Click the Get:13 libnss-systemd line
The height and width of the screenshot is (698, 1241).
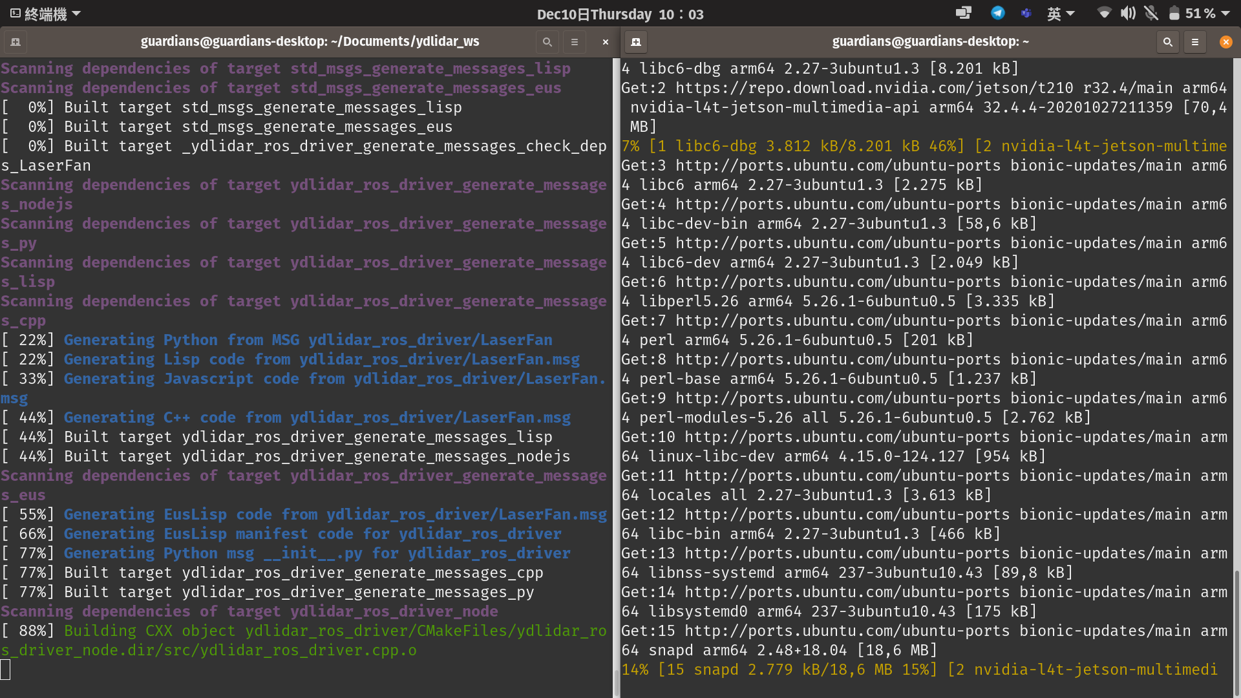pos(924,563)
